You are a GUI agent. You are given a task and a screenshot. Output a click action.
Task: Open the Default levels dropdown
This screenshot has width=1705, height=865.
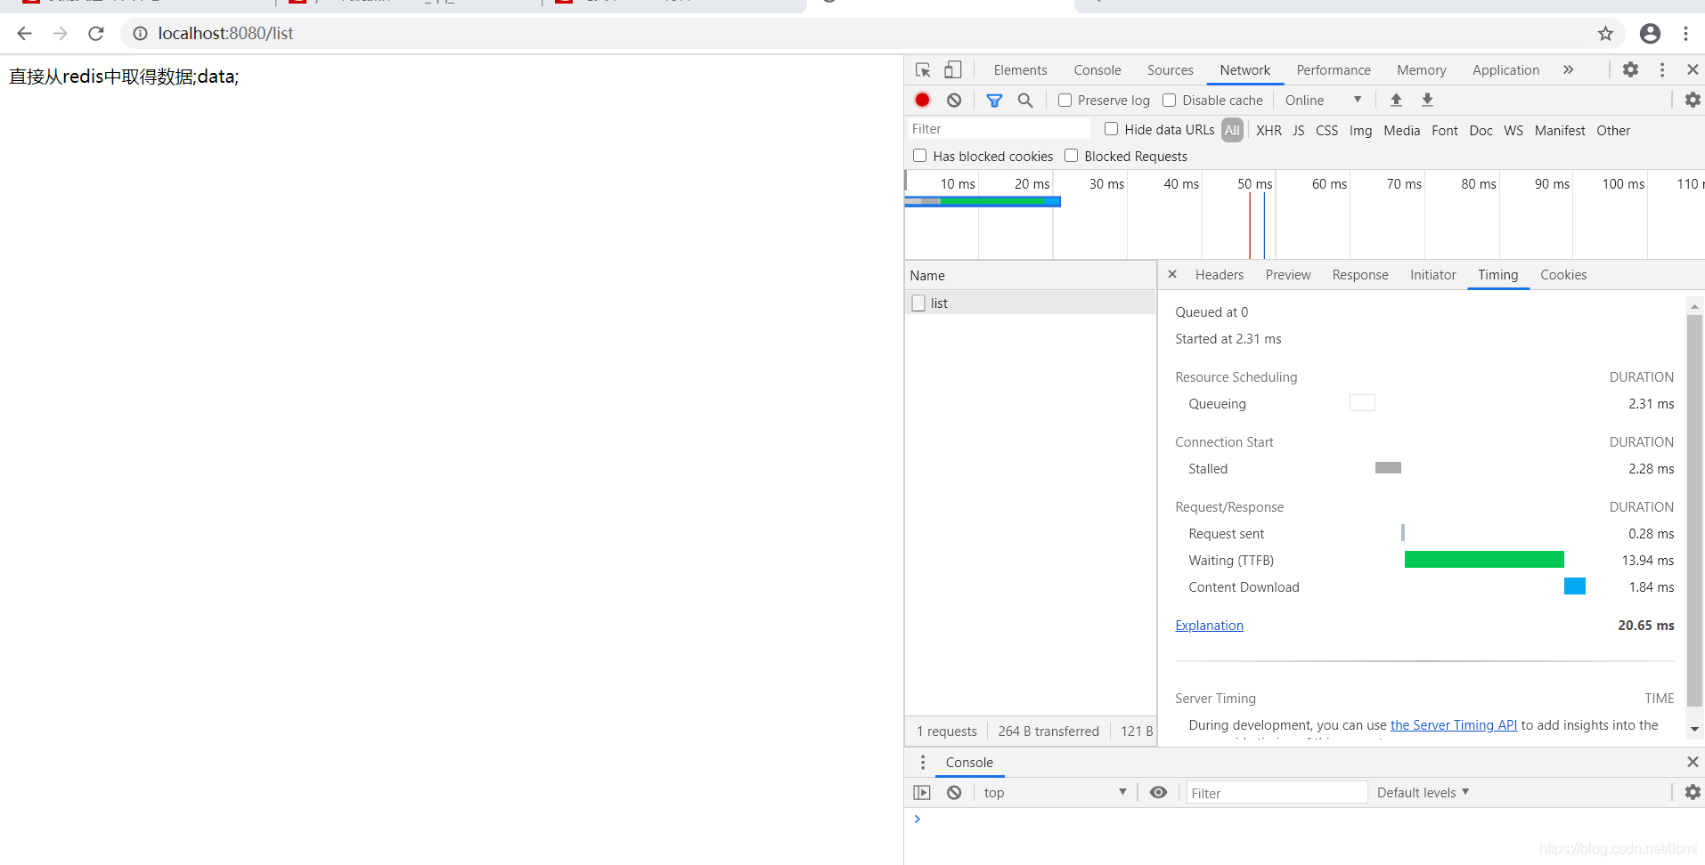(x=1423, y=792)
